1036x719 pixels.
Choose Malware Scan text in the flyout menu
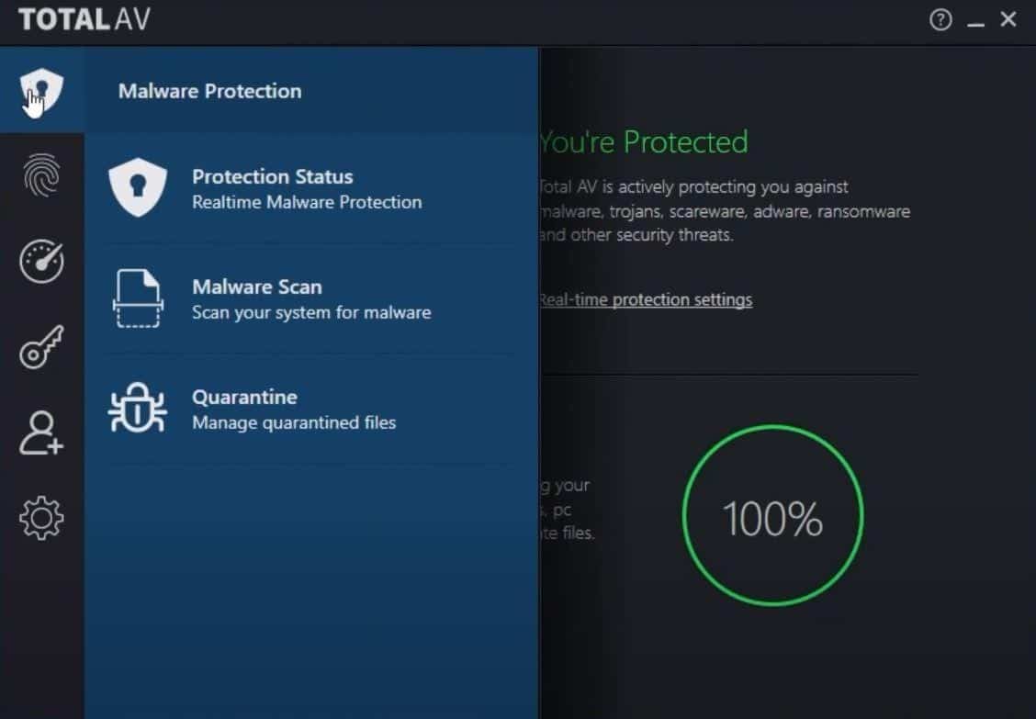coord(257,287)
